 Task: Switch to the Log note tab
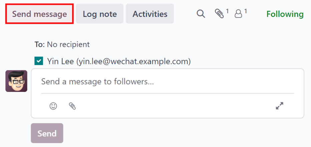pos(100,14)
